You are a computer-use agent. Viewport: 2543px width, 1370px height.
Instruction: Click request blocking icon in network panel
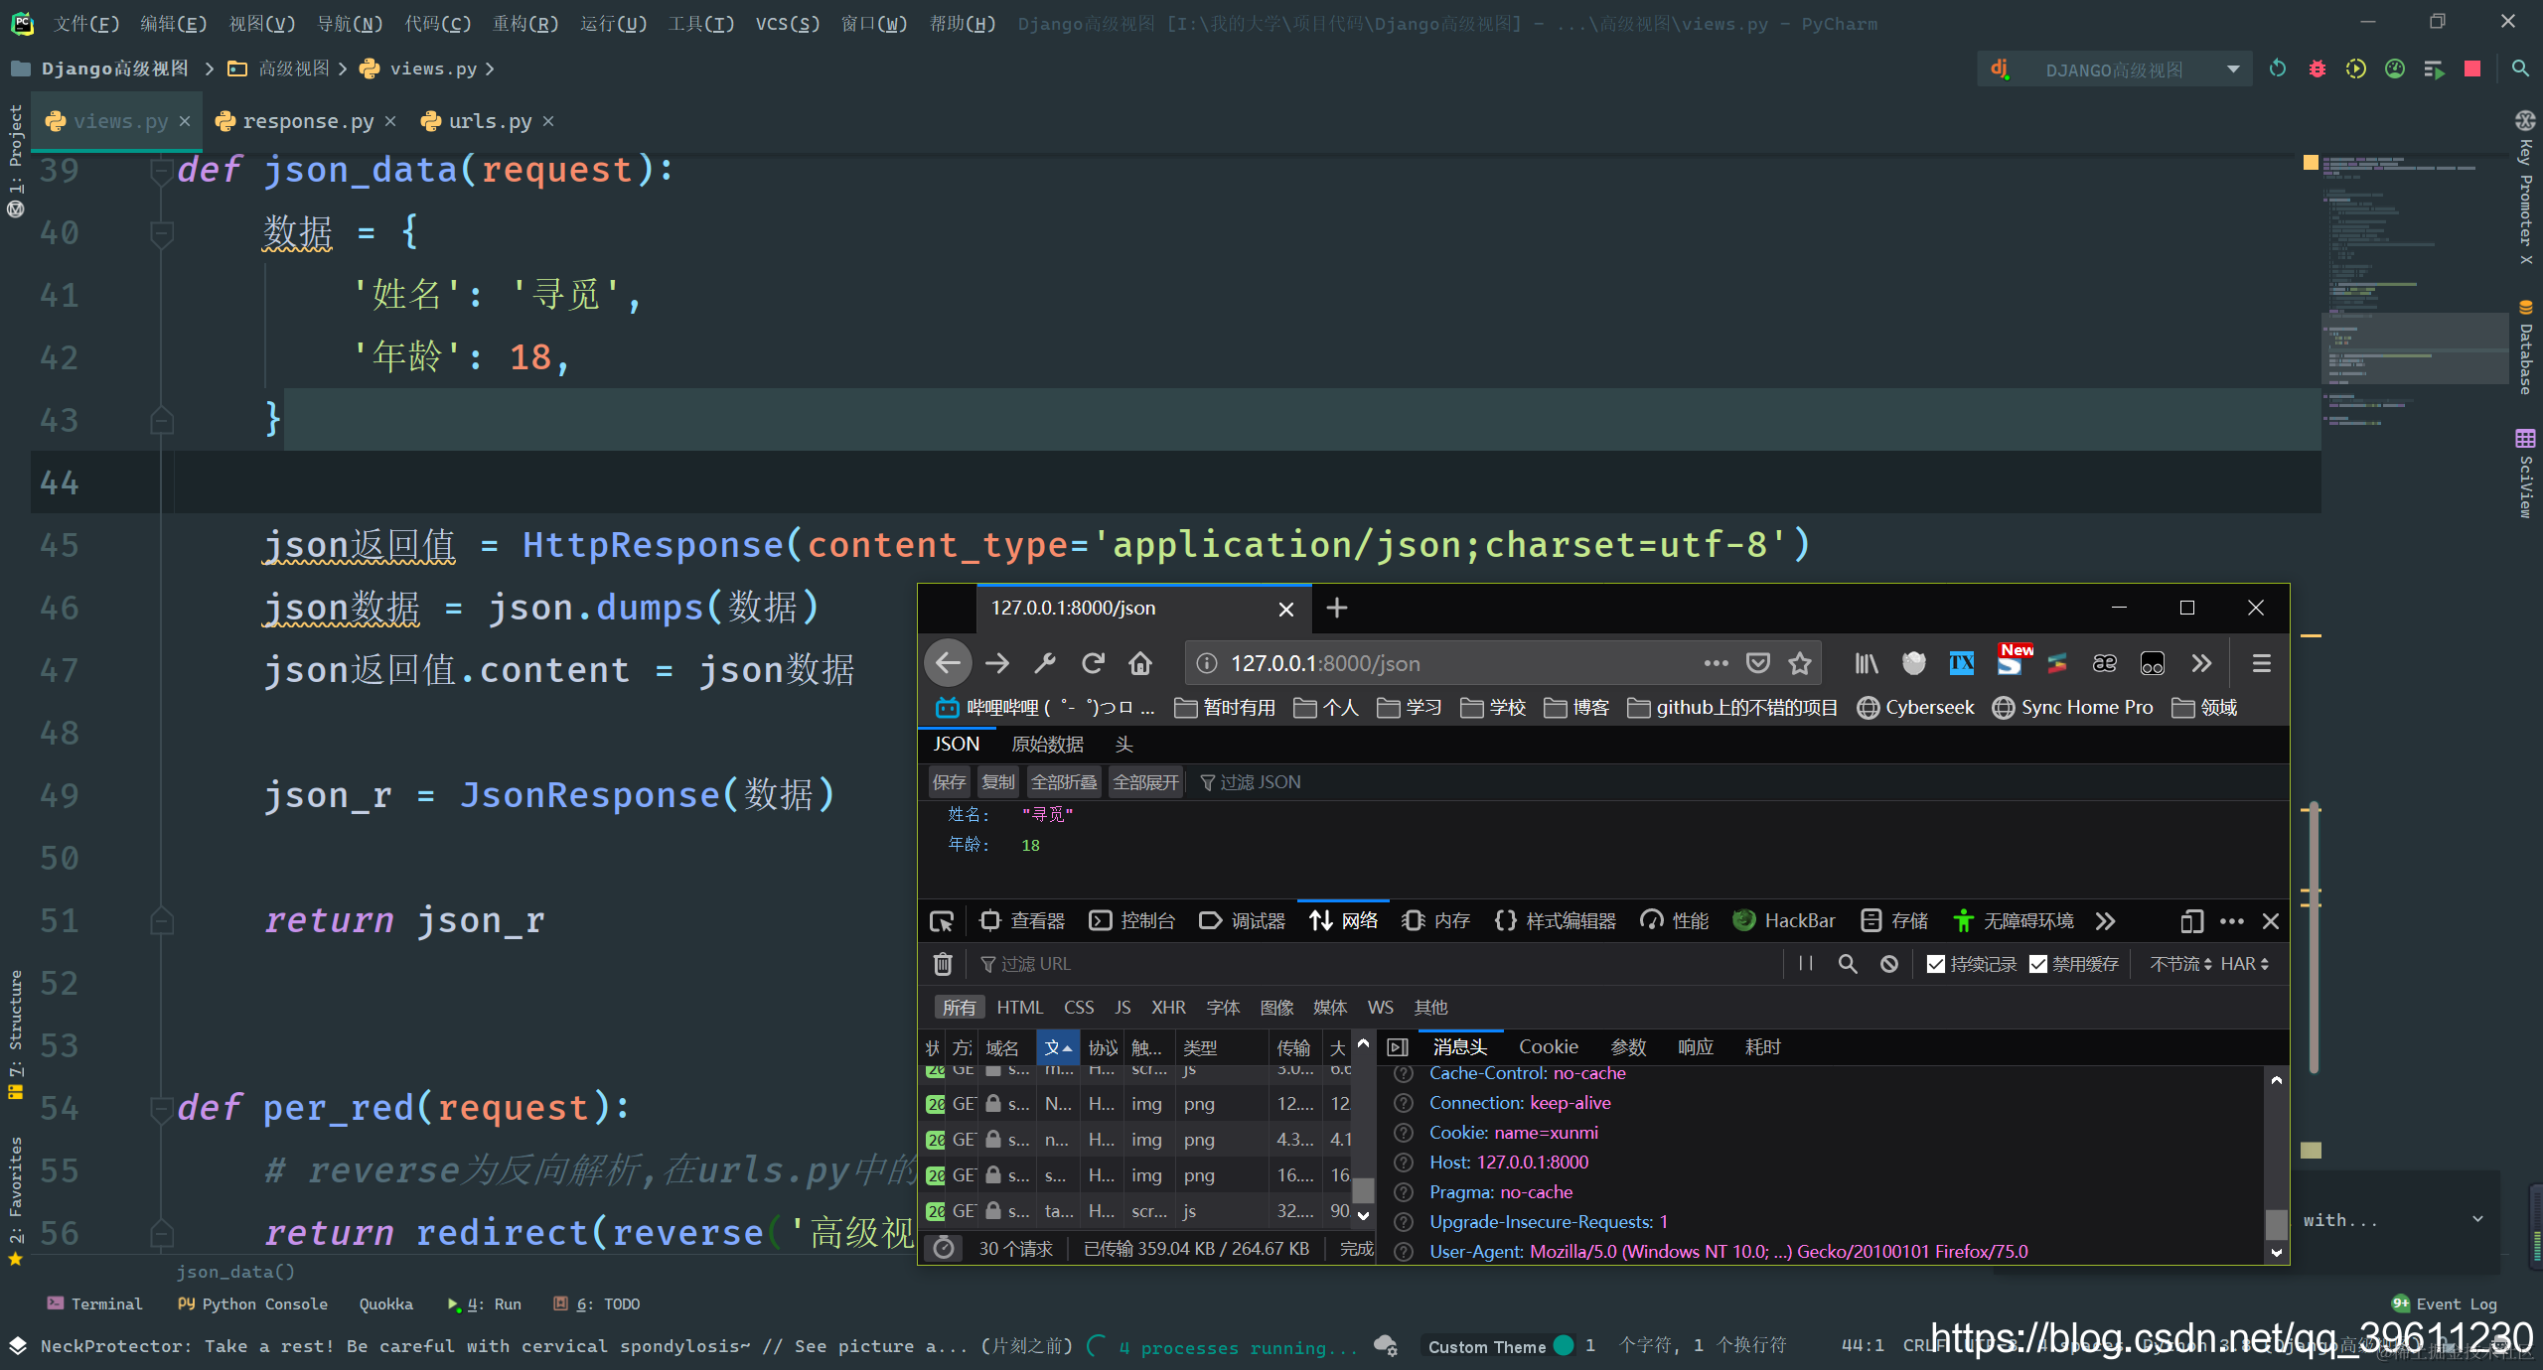[x=1889, y=964]
